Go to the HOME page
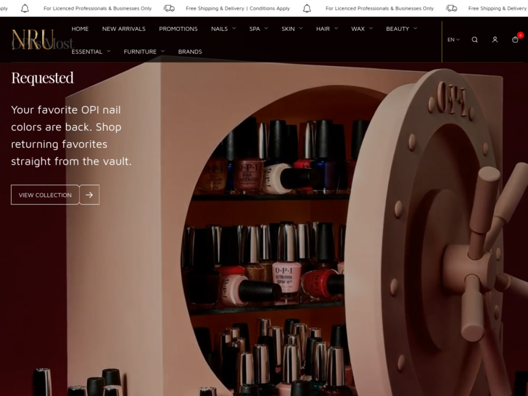The image size is (528, 396). tap(80, 29)
